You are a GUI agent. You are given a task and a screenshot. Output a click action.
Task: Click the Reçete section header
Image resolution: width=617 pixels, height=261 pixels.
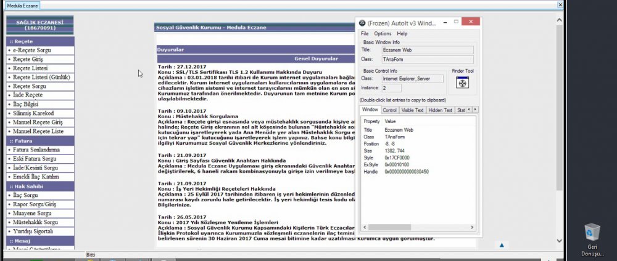[40, 41]
